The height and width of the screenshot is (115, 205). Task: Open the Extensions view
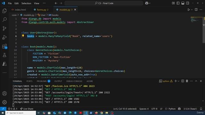tap(4, 46)
